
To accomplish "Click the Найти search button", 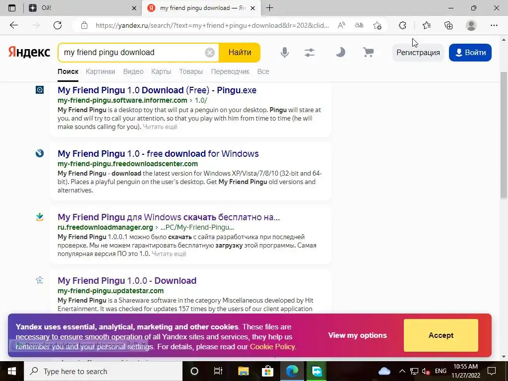I will tap(240, 53).
